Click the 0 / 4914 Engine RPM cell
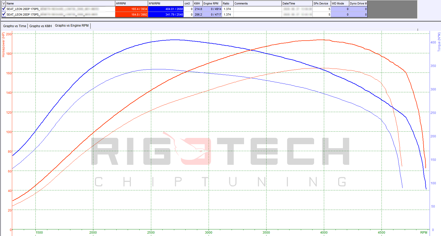Viewport: 441px width, 236px height. pyautogui.click(x=212, y=9)
